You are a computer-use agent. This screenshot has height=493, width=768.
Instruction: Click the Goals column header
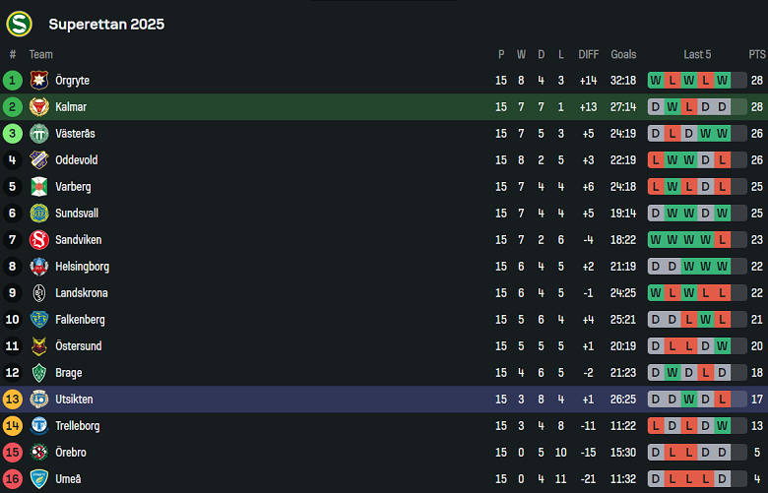coord(623,55)
